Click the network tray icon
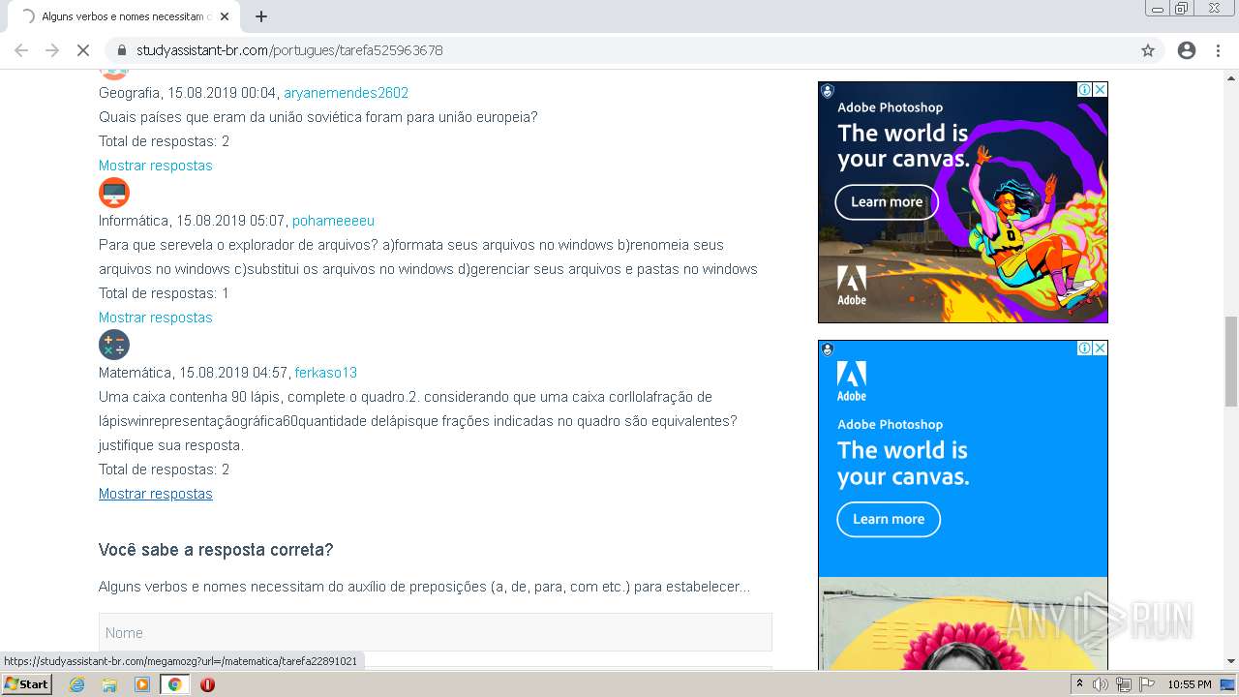 point(1124,684)
